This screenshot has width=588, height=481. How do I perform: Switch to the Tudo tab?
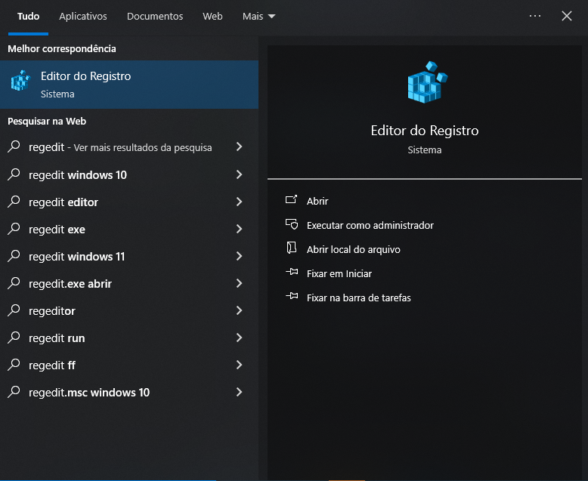coord(28,16)
